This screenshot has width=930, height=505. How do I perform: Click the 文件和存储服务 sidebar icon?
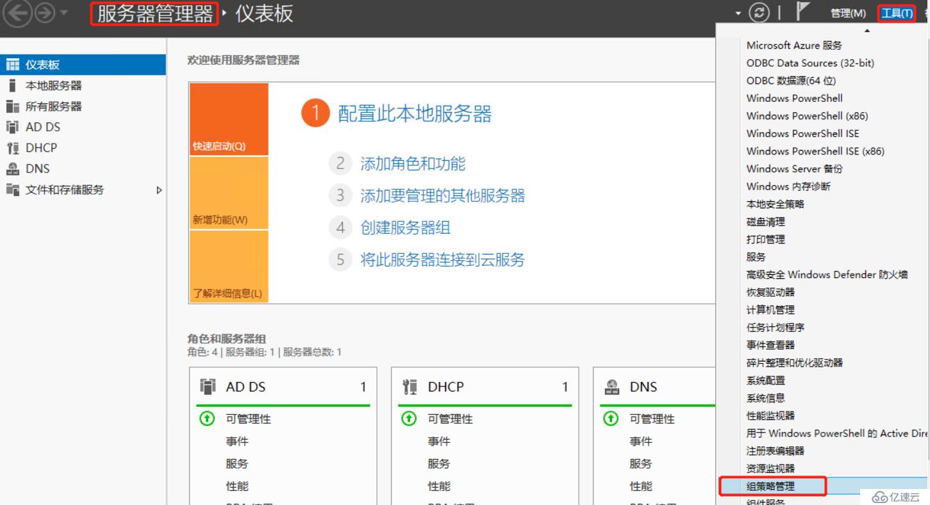coord(13,189)
